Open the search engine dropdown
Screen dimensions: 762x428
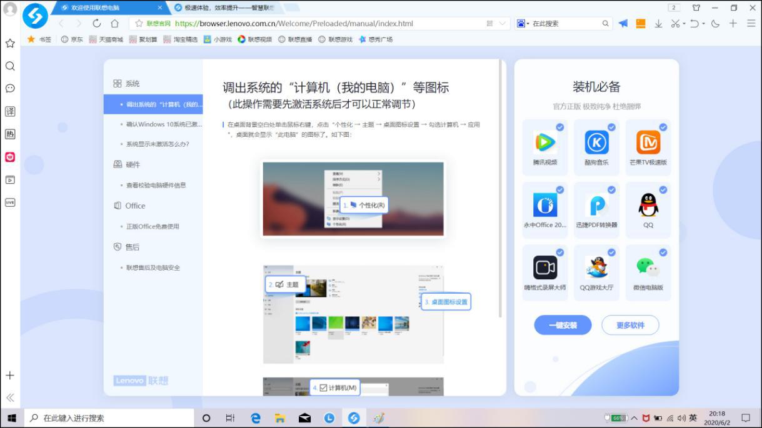523,24
